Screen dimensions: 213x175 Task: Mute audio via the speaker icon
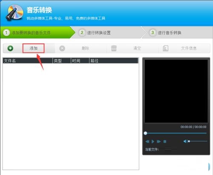click(185, 141)
